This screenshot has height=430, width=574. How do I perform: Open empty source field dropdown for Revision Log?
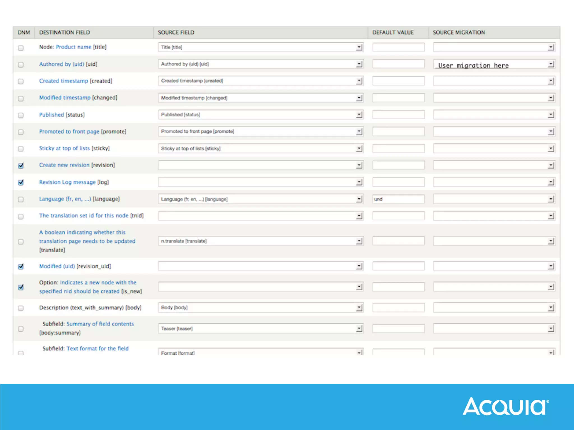pos(261,182)
